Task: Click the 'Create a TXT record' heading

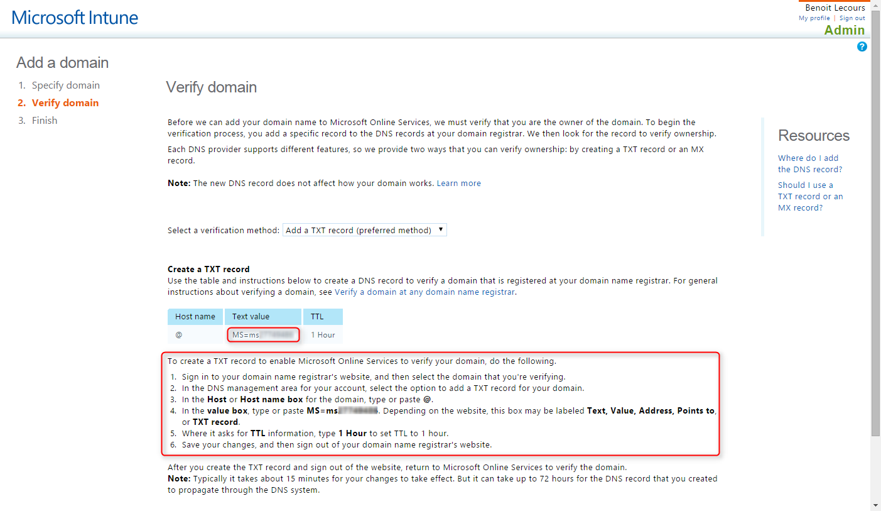Action: pos(208,269)
